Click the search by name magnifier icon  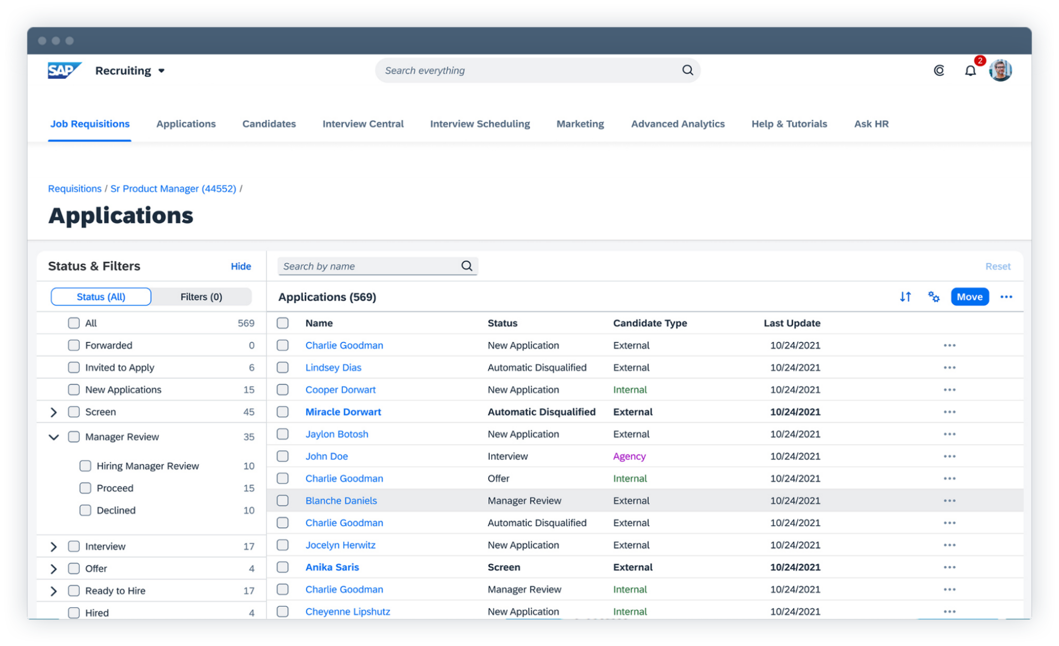click(466, 266)
